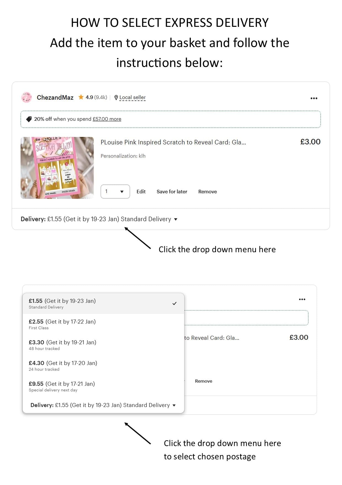
Task: Click the location pin beside Local seller
Action: click(x=116, y=98)
